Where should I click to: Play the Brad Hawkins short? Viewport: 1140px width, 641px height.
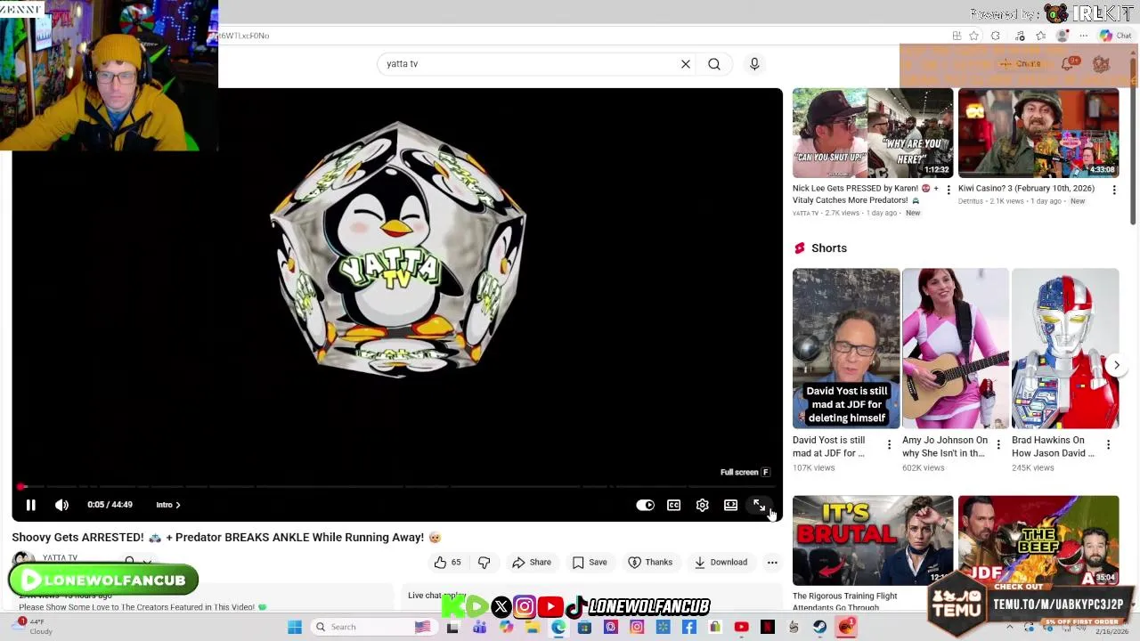pos(1065,348)
